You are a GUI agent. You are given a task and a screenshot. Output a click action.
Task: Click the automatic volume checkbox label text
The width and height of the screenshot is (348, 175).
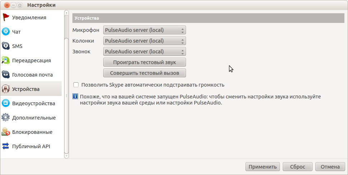tap(153, 85)
